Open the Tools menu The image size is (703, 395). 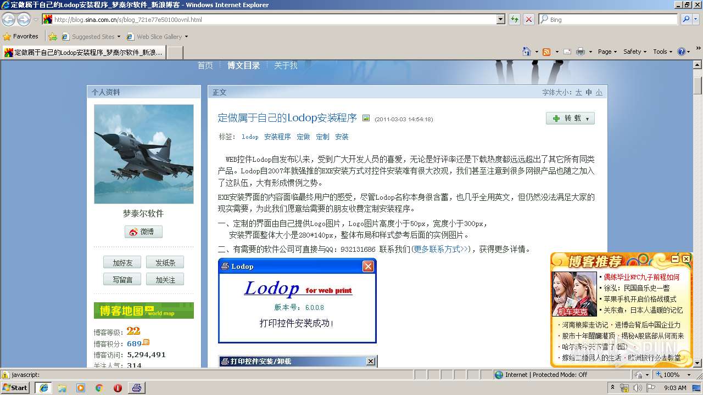coord(663,52)
